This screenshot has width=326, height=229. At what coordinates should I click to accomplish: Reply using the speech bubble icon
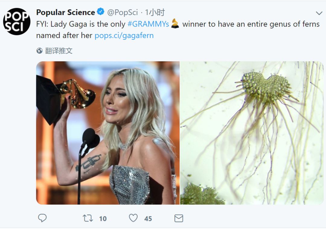pos(42,218)
